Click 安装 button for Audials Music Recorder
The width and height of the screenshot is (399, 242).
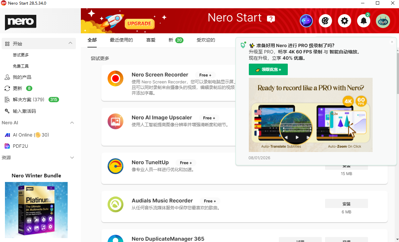[347, 204]
